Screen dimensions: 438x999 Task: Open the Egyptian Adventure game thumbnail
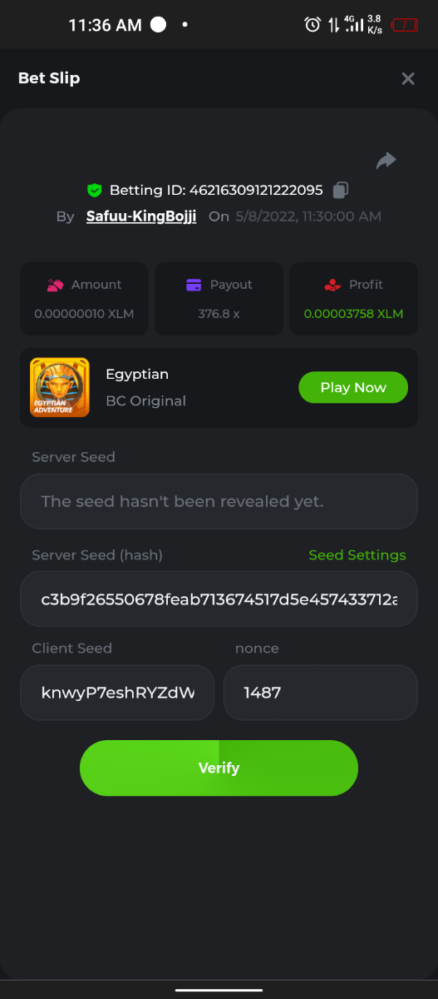(60, 388)
